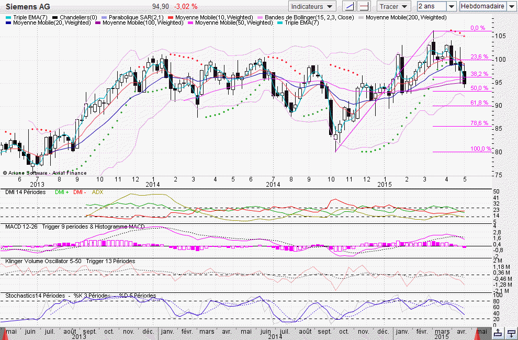Select the red horizontal line drawing tool
The image size is (518, 340).
click(x=364, y=6)
